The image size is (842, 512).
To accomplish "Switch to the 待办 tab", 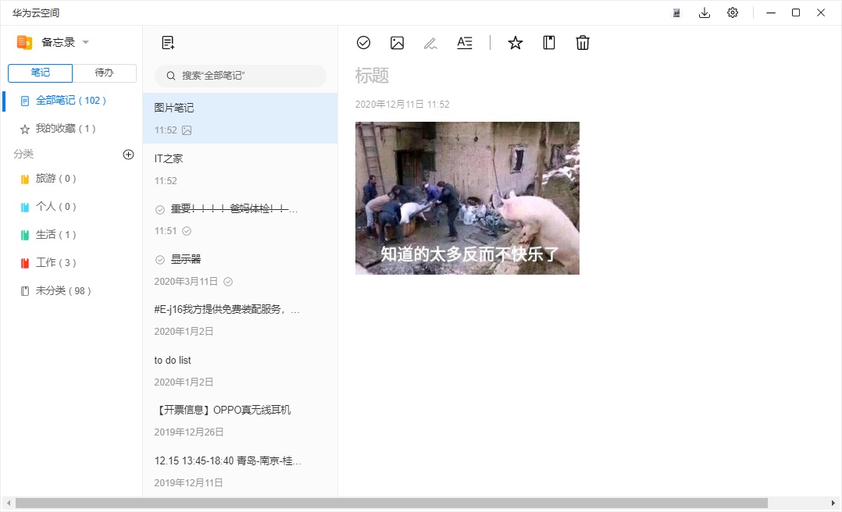I will click(104, 73).
